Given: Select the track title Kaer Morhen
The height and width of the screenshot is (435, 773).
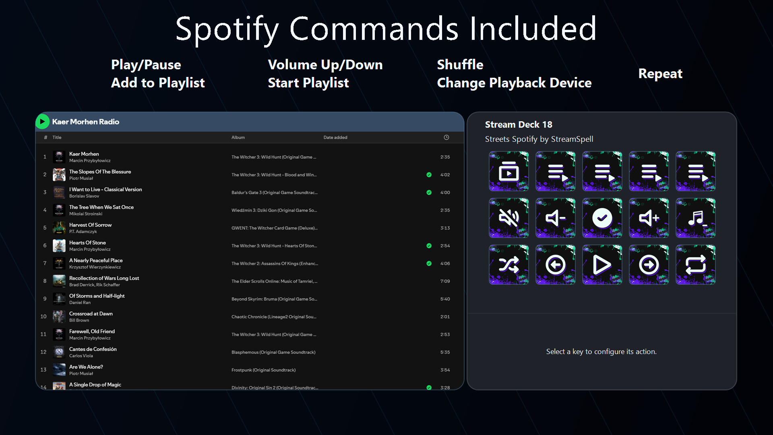Looking at the screenshot, I should (x=84, y=154).
